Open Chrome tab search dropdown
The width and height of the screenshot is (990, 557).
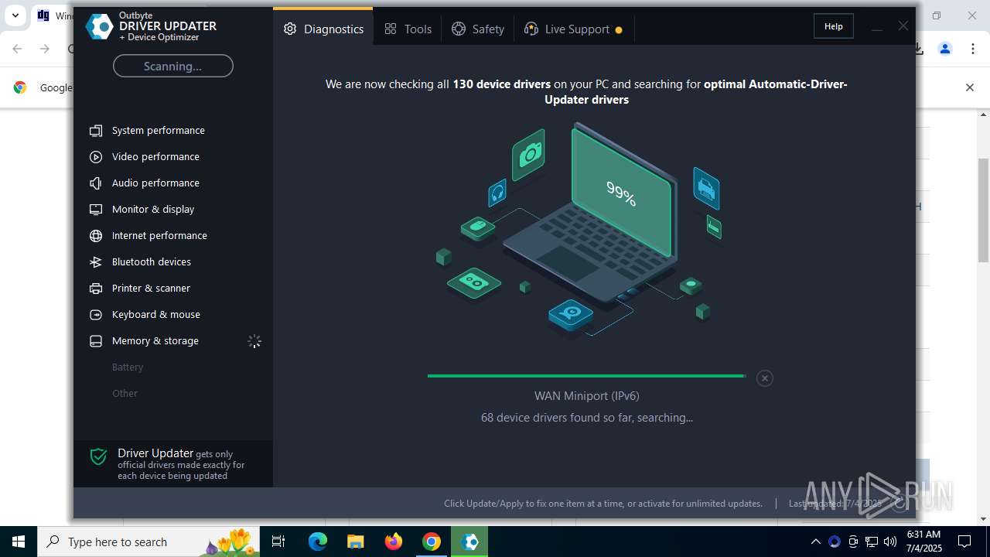coord(15,15)
